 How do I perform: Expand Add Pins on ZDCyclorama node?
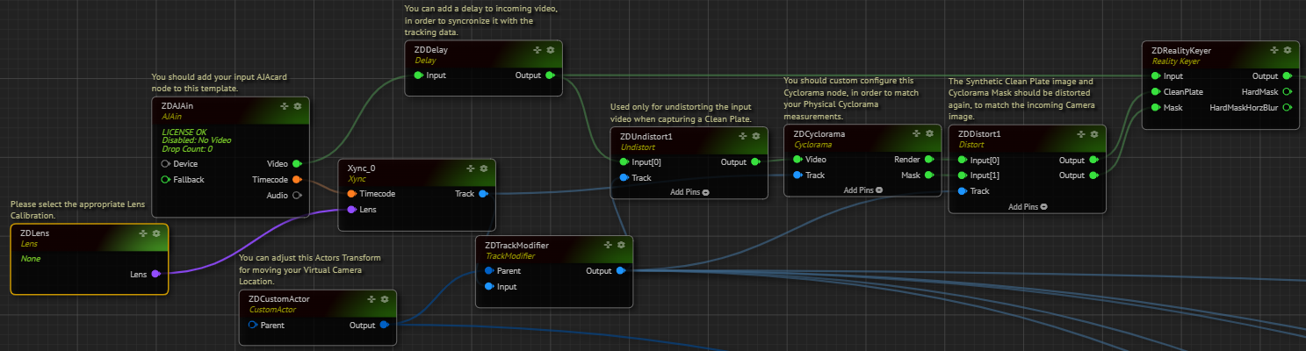[862, 190]
